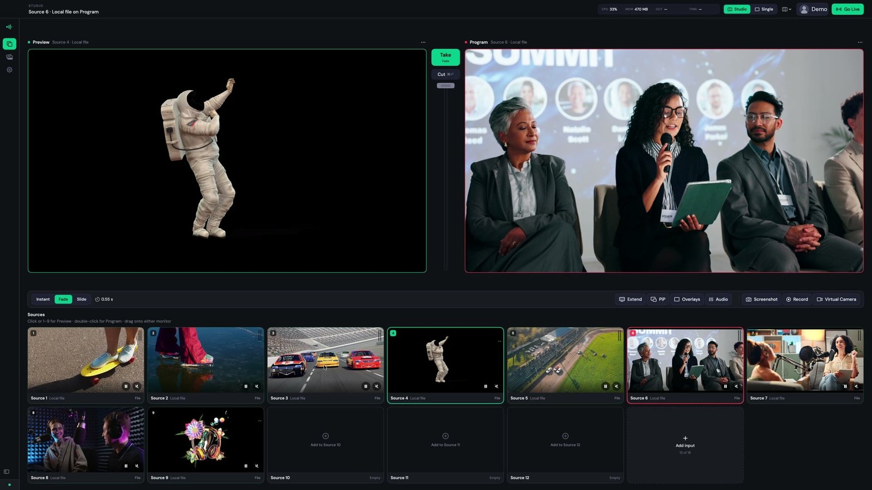Click the Take Fade button
The width and height of the screenshot is (872, 490).
click(445, 57)
